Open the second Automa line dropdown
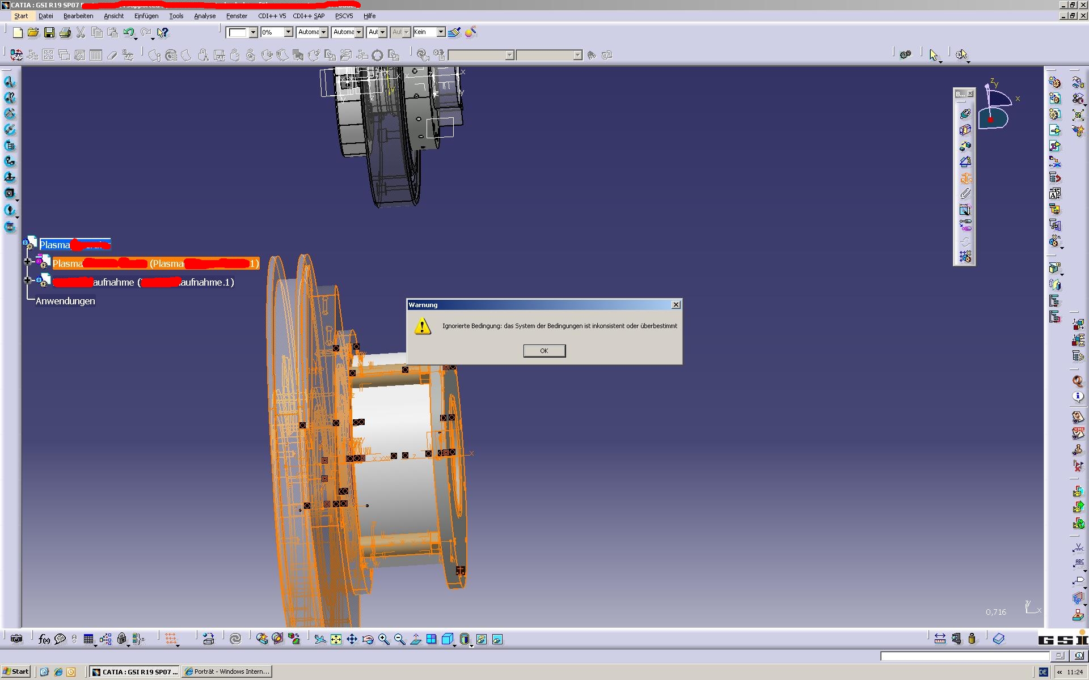This screenshot has width=1089, height=680. [358, 32]
